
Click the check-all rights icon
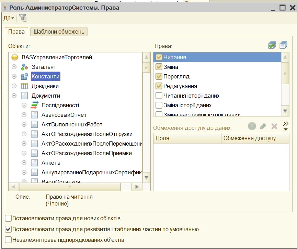click(272, 45)
